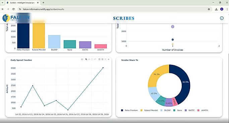Click the 42.9% navy donut slice
Viewport: 229px width, 123px height.
(x=185, y=82)
